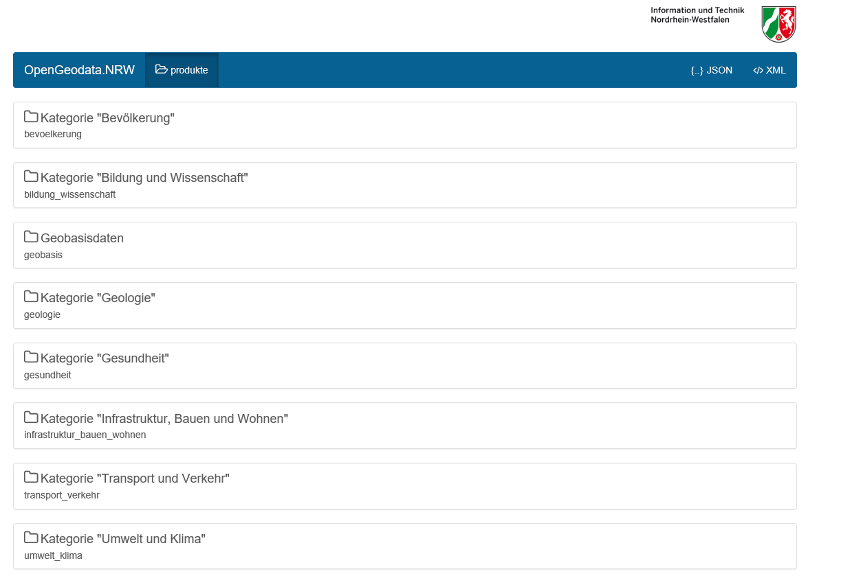The height and width of the screenshot is (581, 852).
Task: Click the geologie path text
Action: [x=42, y=315]
